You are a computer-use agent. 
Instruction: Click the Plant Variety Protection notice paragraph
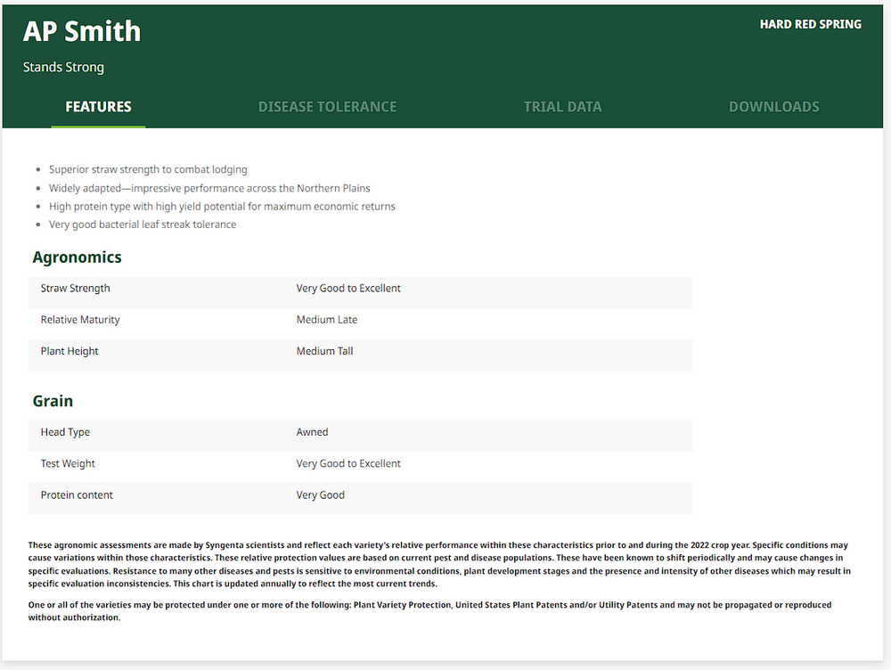[x=429, y=611]
